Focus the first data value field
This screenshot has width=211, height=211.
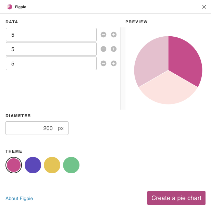click(51, 35)
